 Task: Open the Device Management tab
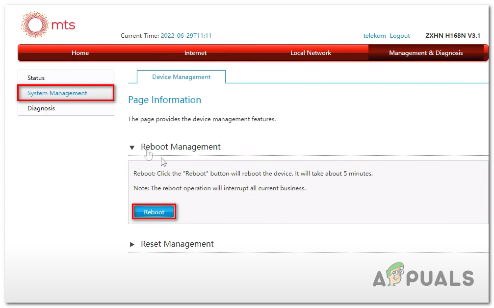pos(181,77)
